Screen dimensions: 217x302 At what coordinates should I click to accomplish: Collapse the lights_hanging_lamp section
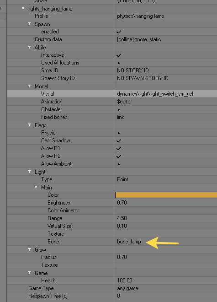pos(23,9)
